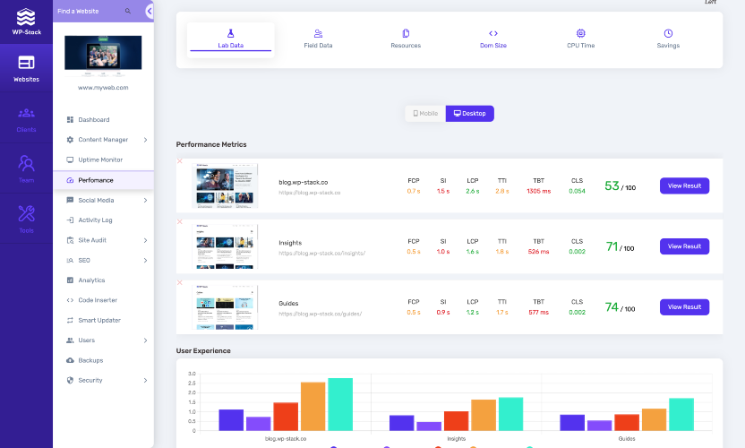Open the https://blog.wp-stack.co/guides/ link
The image size is (745, 448).
tap(321, 314)
